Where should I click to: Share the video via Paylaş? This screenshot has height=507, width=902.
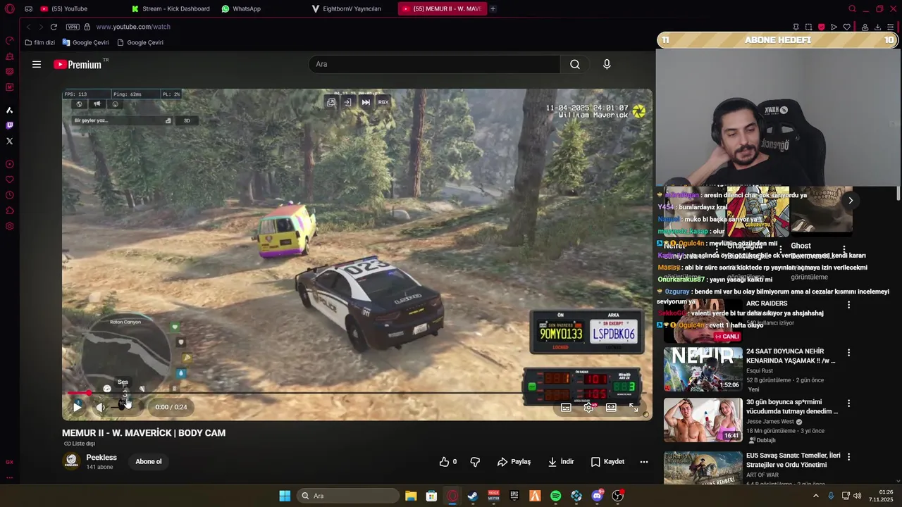coord(514,462)
